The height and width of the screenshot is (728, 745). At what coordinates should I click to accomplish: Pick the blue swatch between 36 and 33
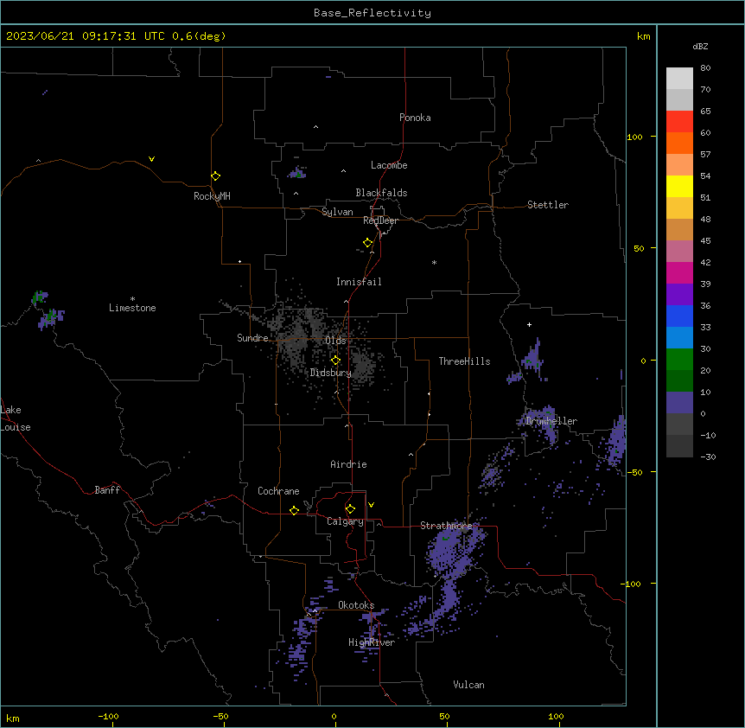[679, 316]
